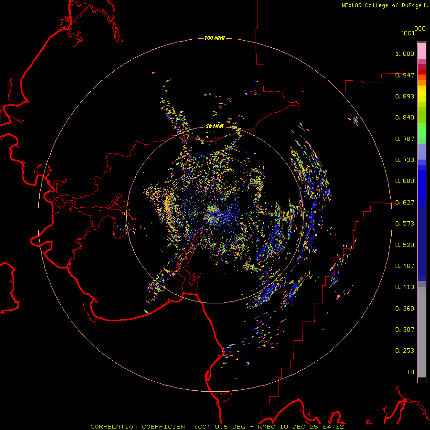
Task: Select the 0.413 legend value
Action: [x=405, y=287]
